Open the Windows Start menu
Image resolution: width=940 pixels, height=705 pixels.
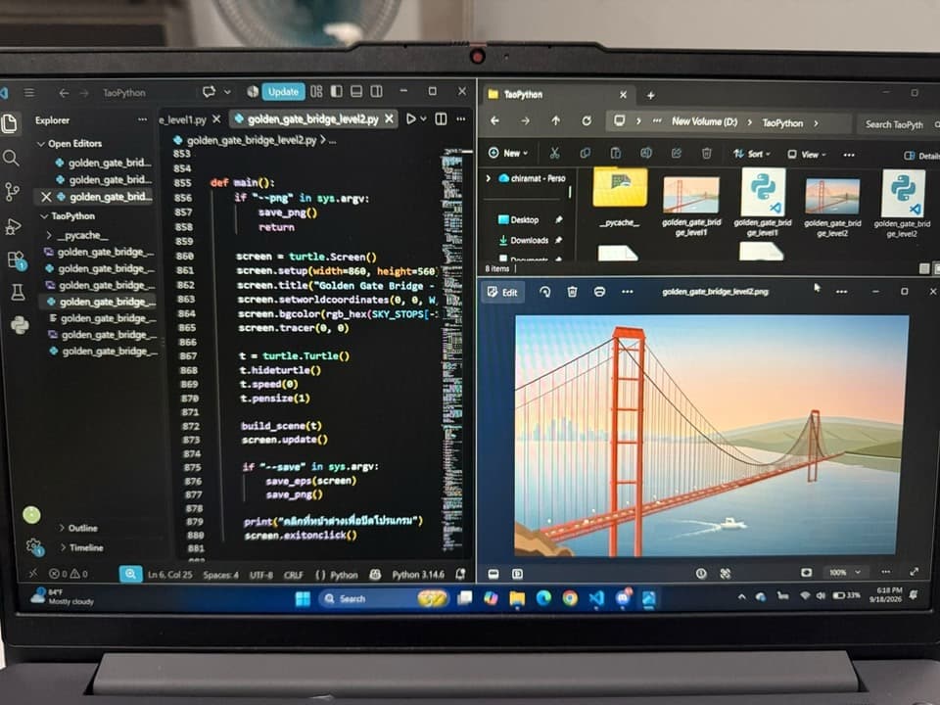tap(304, 598)
